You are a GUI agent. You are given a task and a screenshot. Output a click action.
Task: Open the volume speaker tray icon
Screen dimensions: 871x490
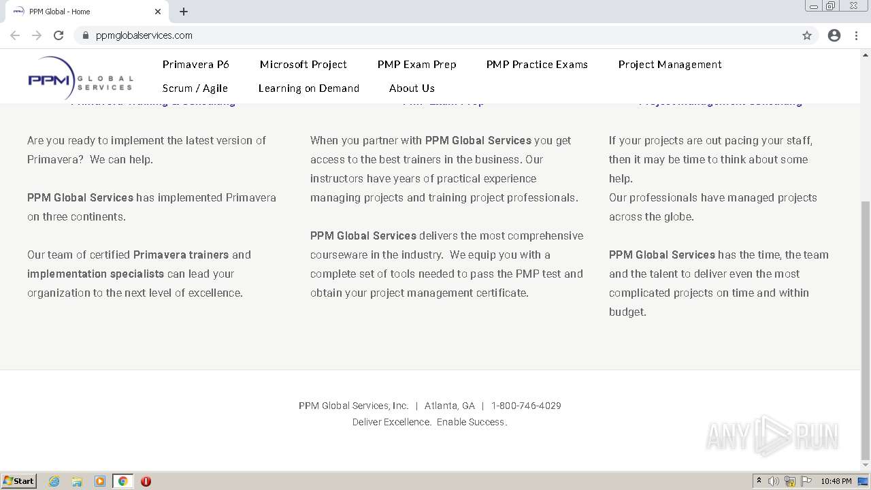pyautogui.click(x=774, y=481)
